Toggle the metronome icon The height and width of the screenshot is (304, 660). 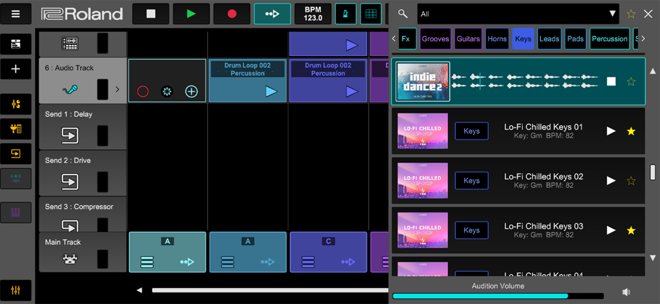click(x=345, y=14)
